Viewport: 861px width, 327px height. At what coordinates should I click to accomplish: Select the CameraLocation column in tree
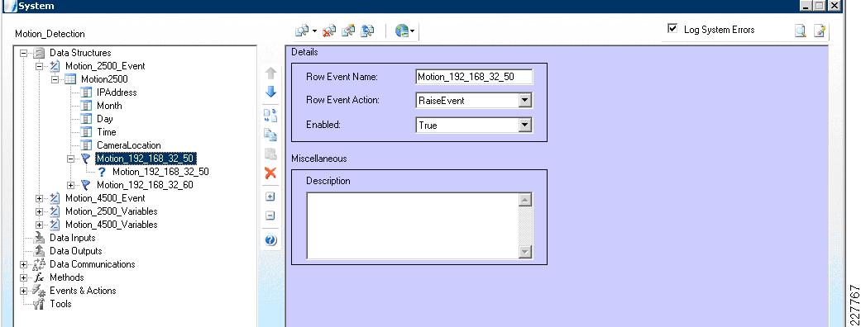pyautogui.click(x=129, y=145)
